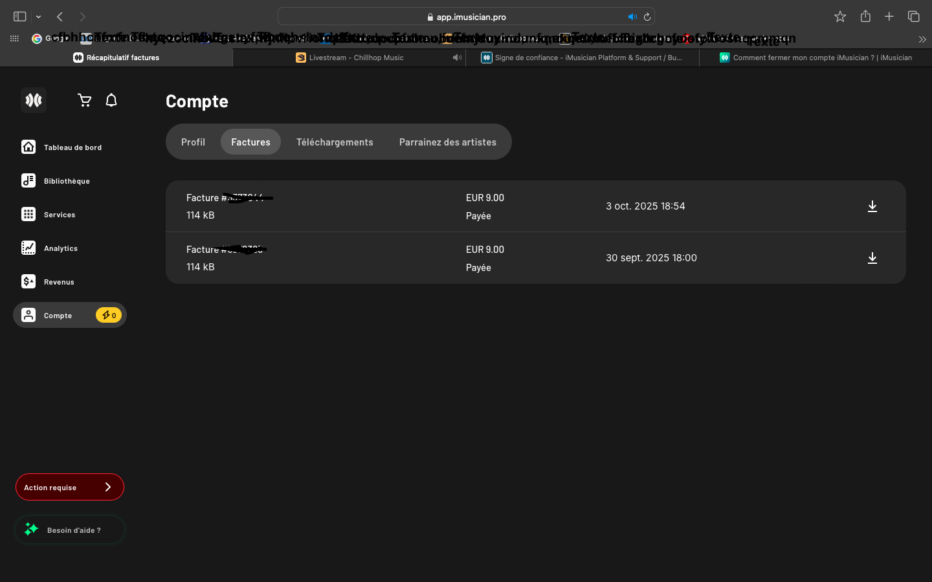Toggle the Safari sidebar

pos(20,17)
